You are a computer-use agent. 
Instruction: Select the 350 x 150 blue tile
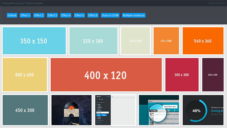point(34,41)
